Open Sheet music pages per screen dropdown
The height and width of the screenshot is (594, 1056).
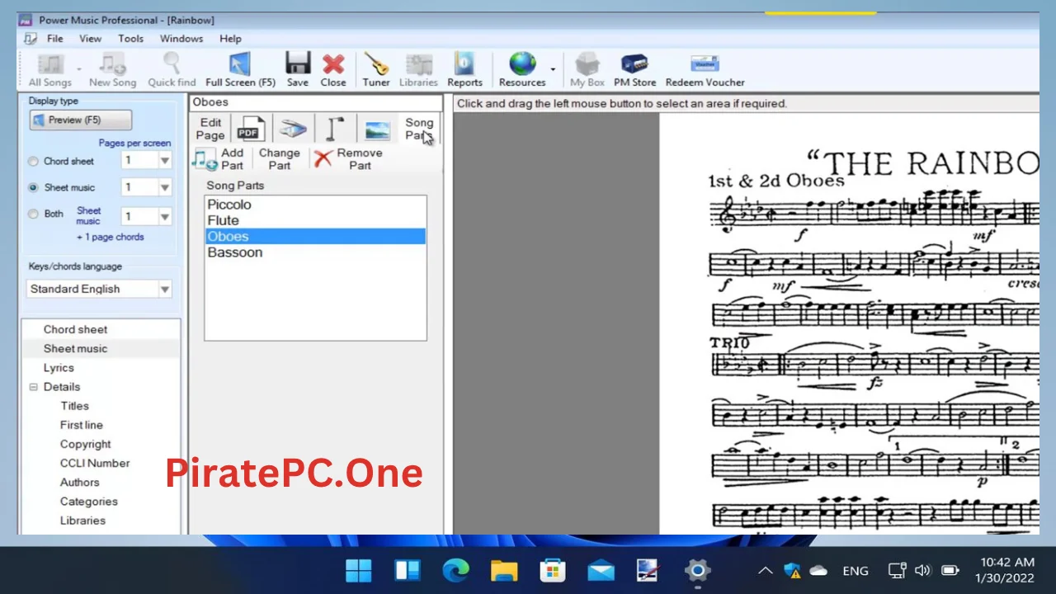(164, 187)
